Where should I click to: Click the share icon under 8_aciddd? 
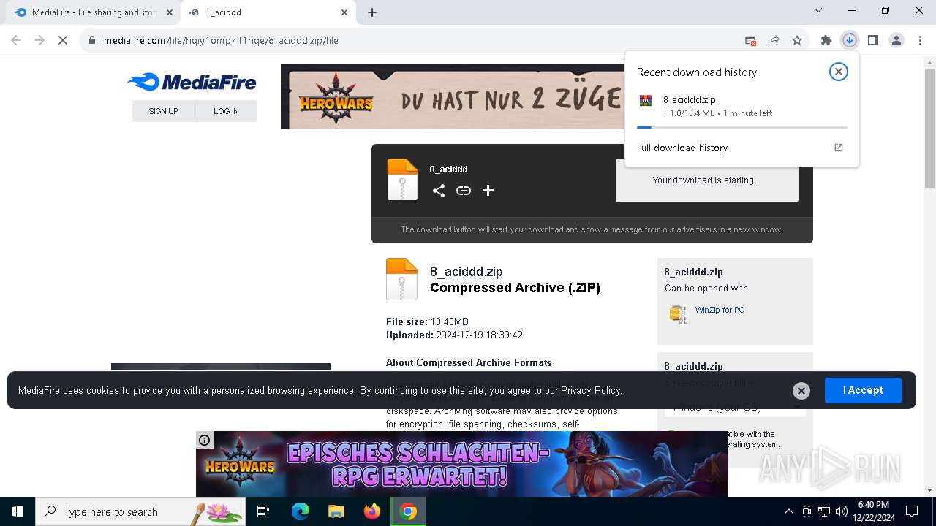click(439, 191)
